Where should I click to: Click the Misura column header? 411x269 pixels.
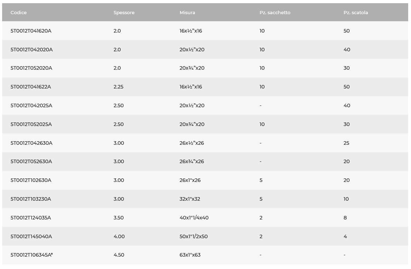187,12
